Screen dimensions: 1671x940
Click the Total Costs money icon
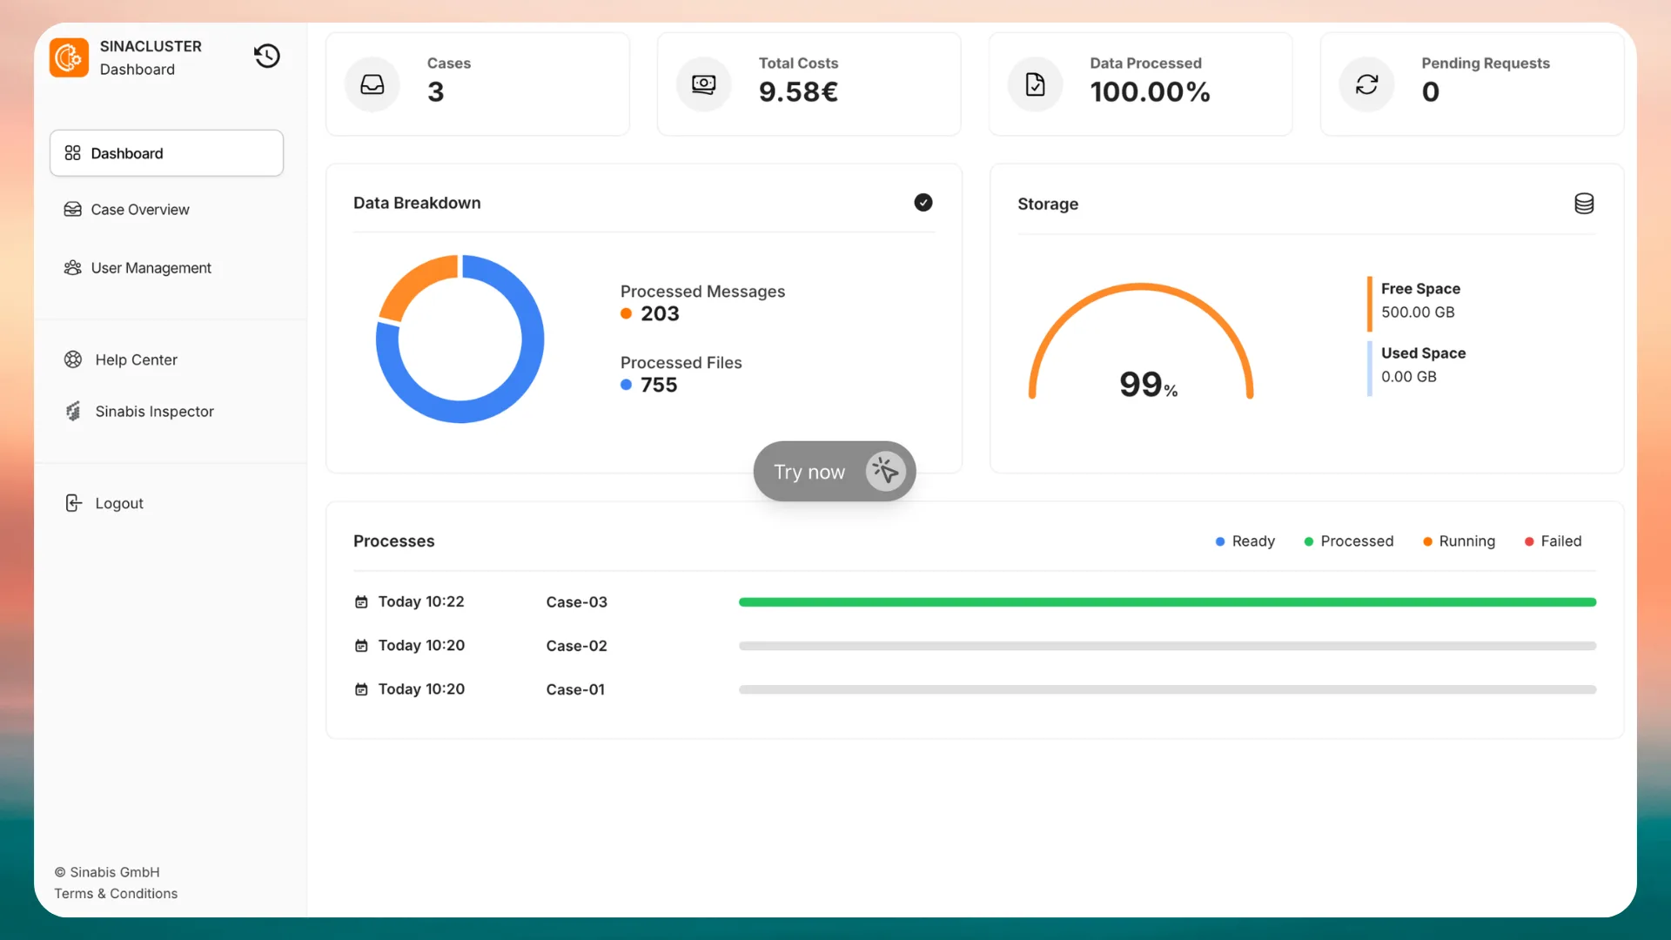point(704,84)
